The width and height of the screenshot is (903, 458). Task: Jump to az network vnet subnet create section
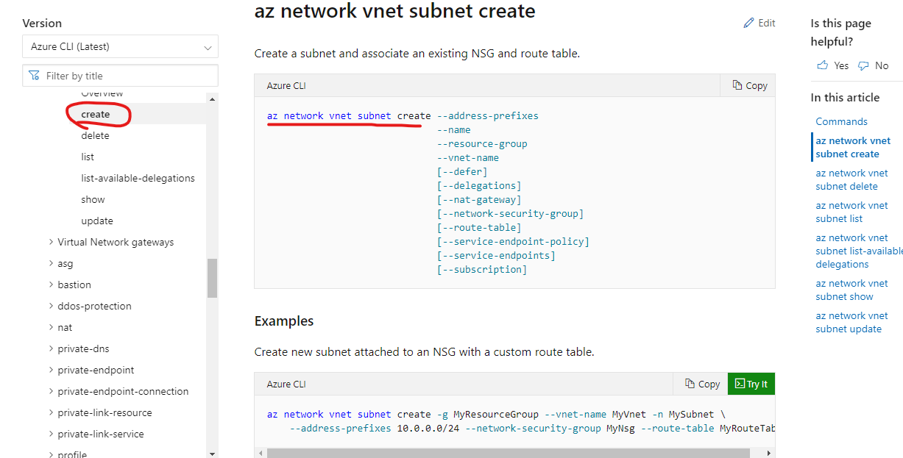[853, 147]
